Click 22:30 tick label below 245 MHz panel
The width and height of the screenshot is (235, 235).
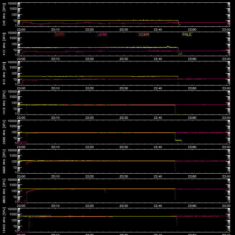click(x=124, y=30)
